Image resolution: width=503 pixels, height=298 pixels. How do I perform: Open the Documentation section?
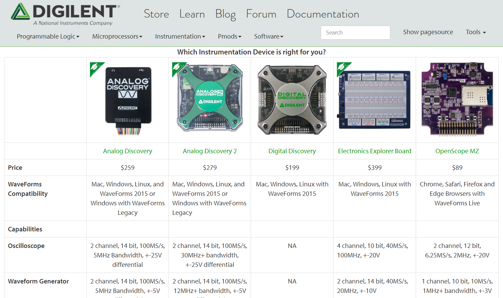point(323,14)
